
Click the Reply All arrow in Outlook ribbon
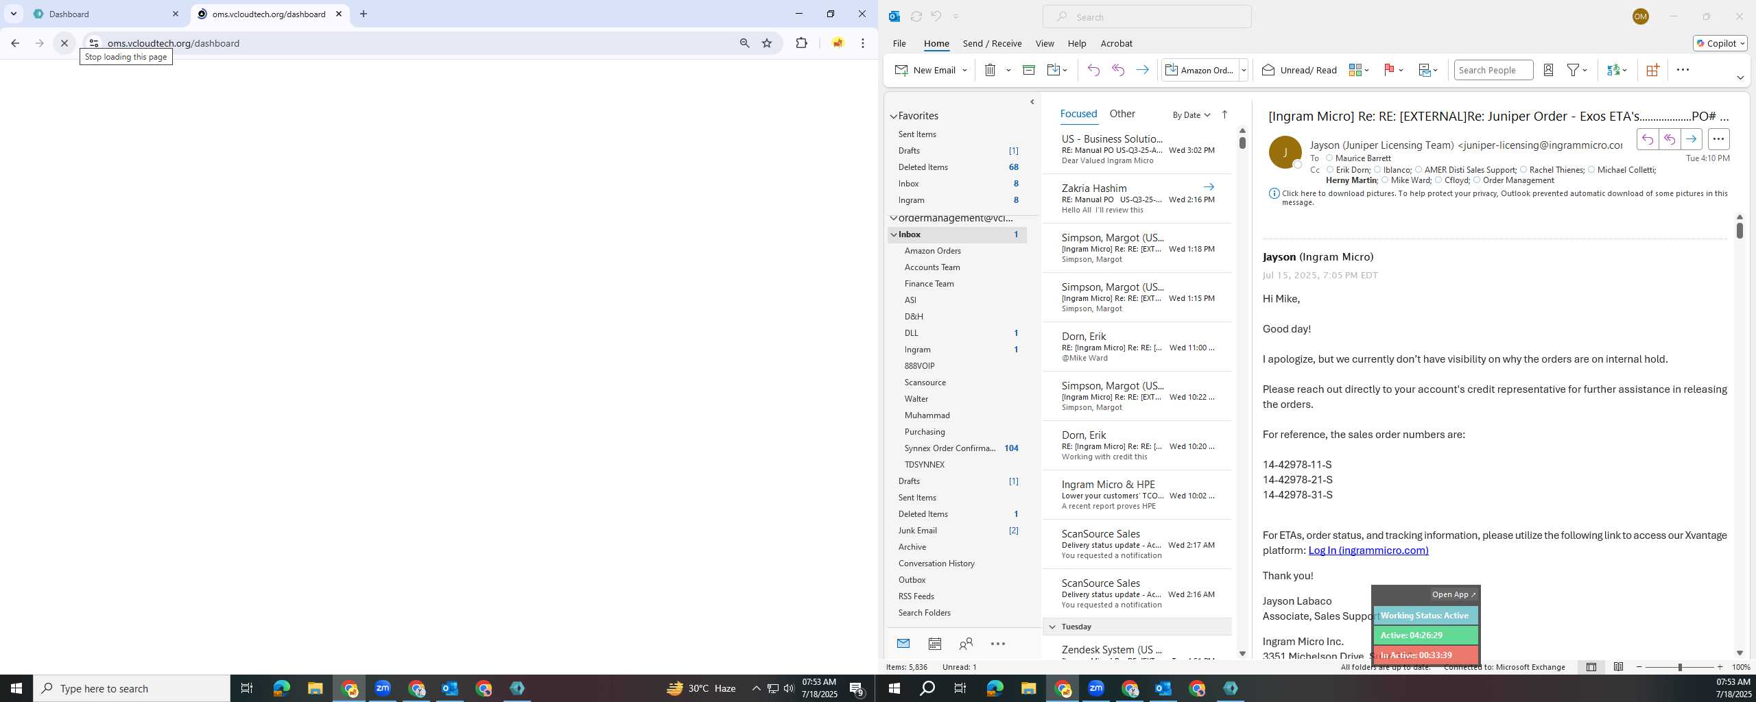1118,70
